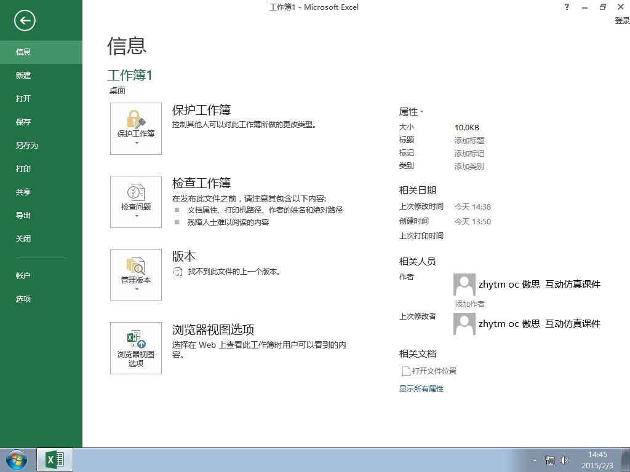This screenshot has height=472, width=630.
Task: Click the 登录 sign-in link
Action: pos(622,20)
